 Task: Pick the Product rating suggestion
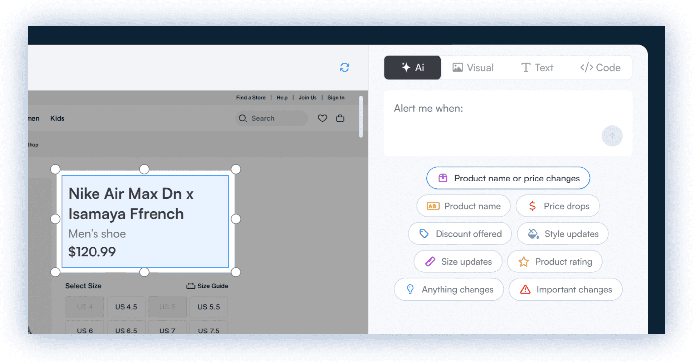point(555,262)
